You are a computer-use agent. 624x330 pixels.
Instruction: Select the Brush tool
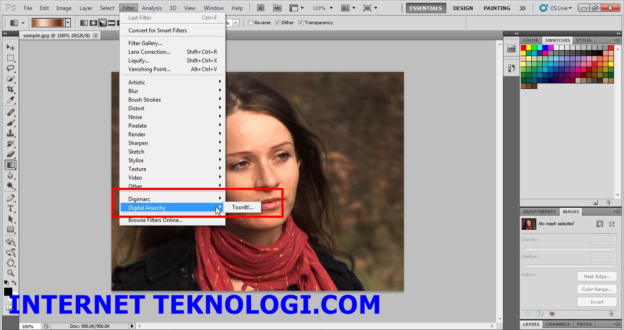tap(11, 123)
